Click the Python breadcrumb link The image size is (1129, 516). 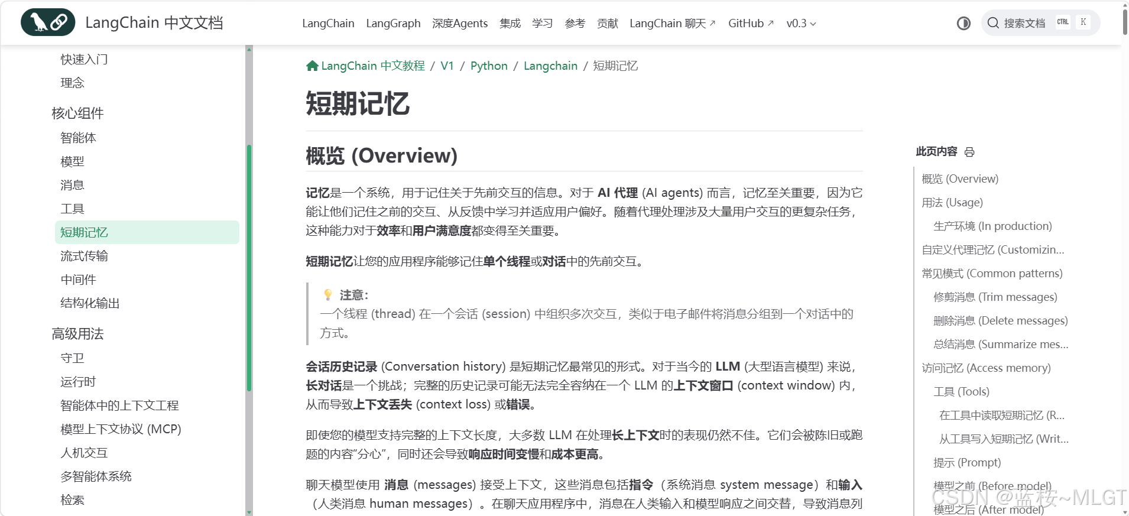click(489, 66)
